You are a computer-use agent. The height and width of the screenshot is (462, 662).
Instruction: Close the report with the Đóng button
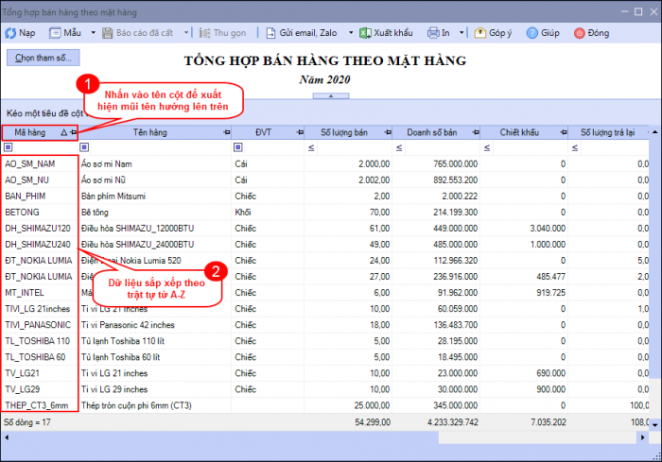click(591, 32)
